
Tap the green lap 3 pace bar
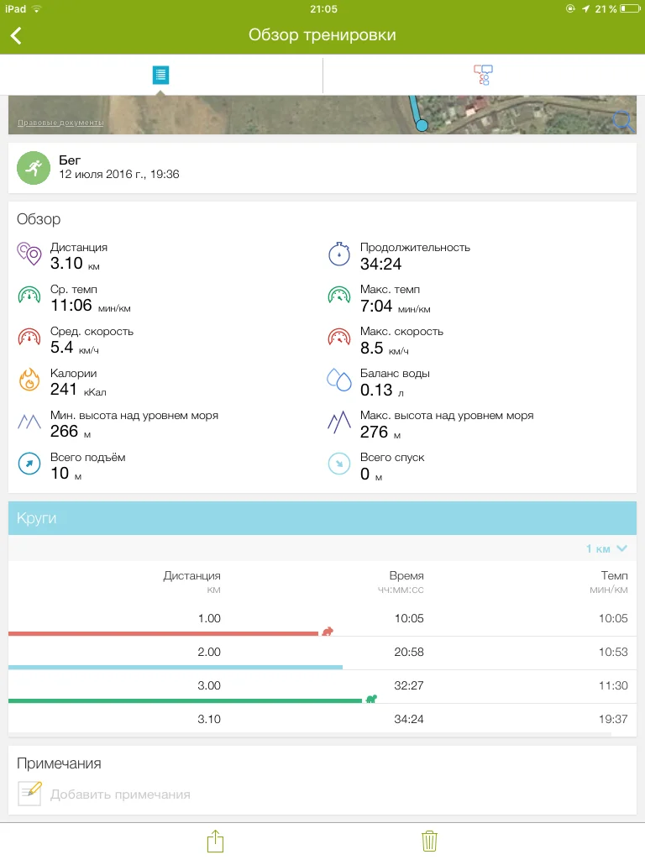(x=186, y=700)
